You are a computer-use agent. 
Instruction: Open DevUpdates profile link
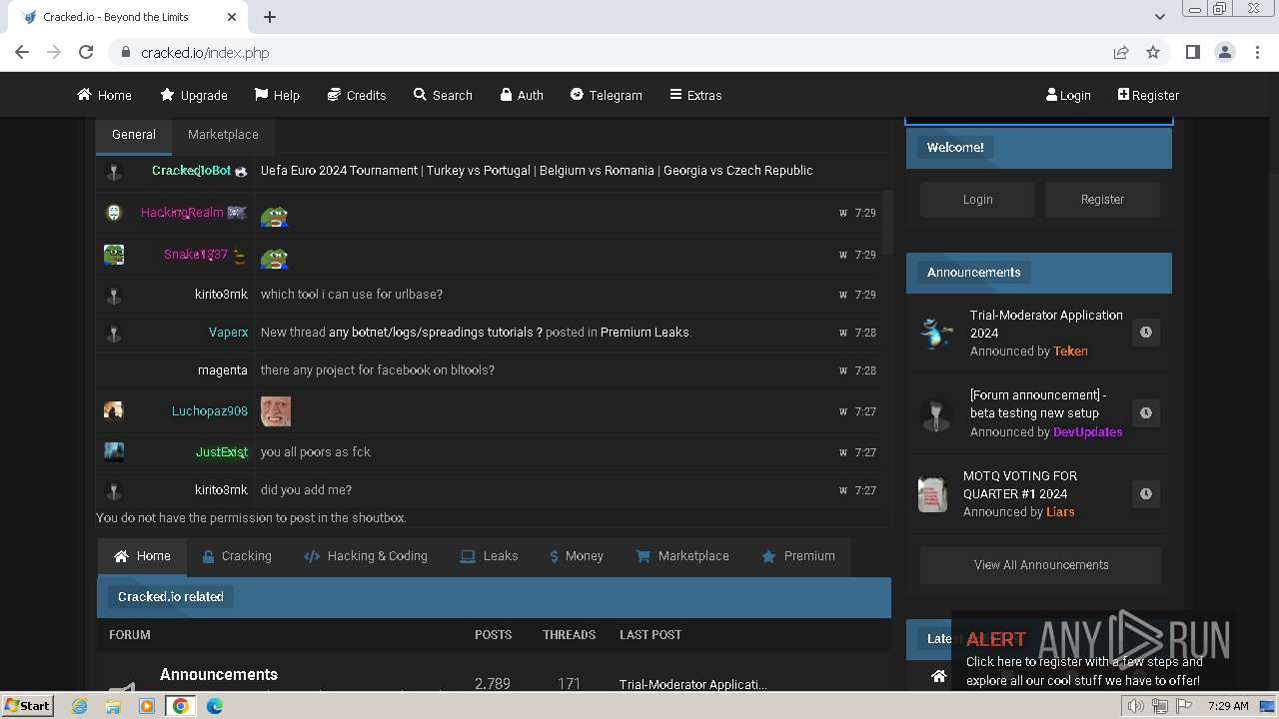(1088, 432)
